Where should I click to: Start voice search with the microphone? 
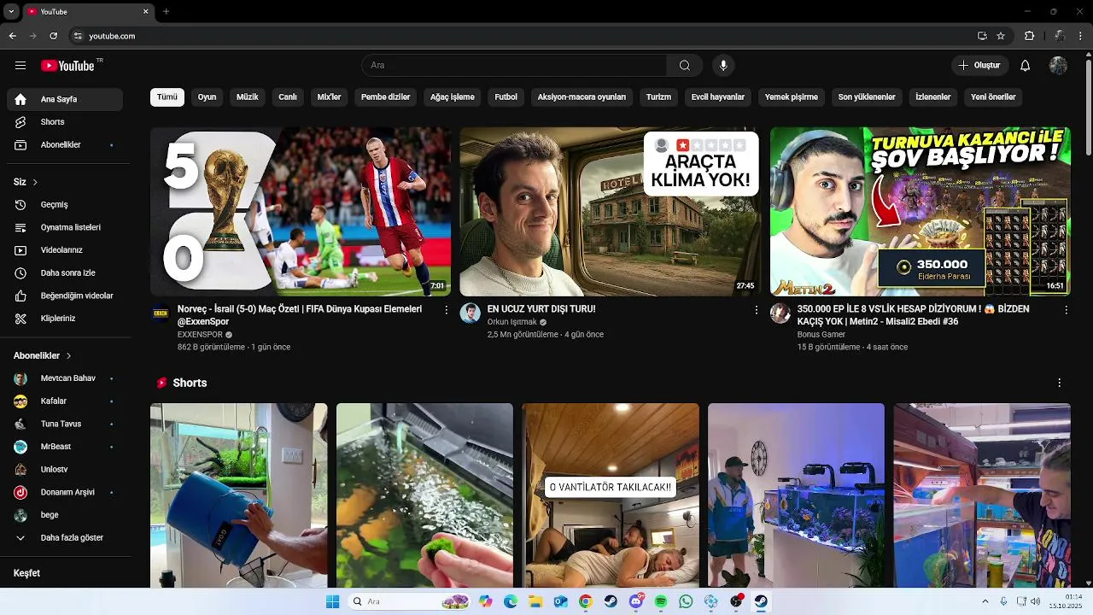pos(723,66)
